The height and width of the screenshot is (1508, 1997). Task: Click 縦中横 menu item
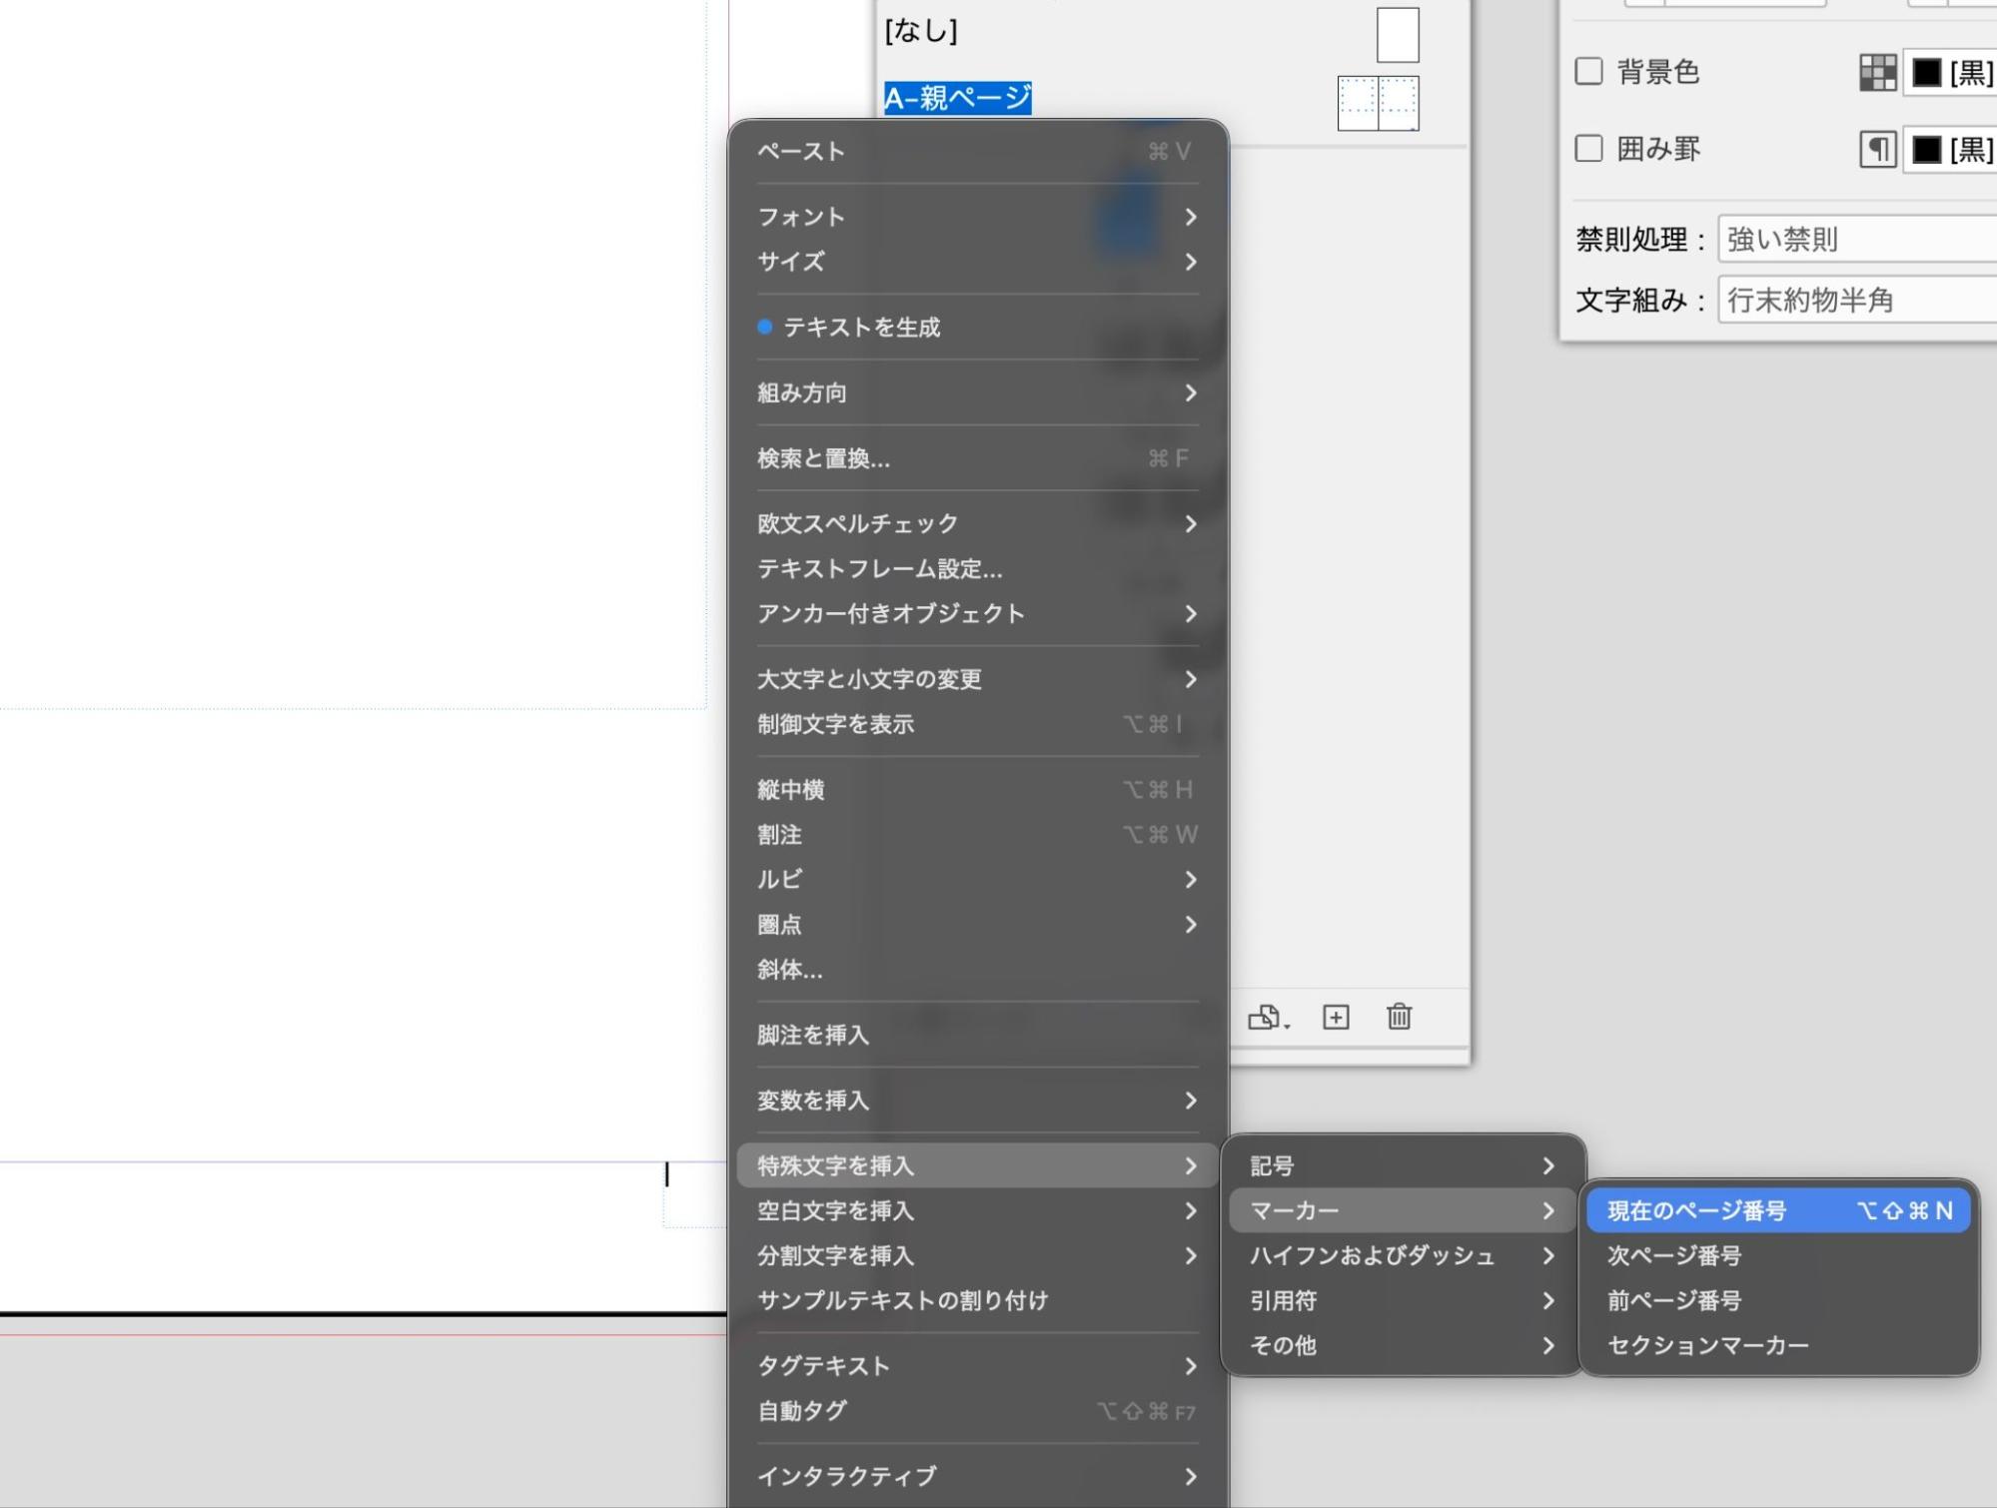pos(977,790)
